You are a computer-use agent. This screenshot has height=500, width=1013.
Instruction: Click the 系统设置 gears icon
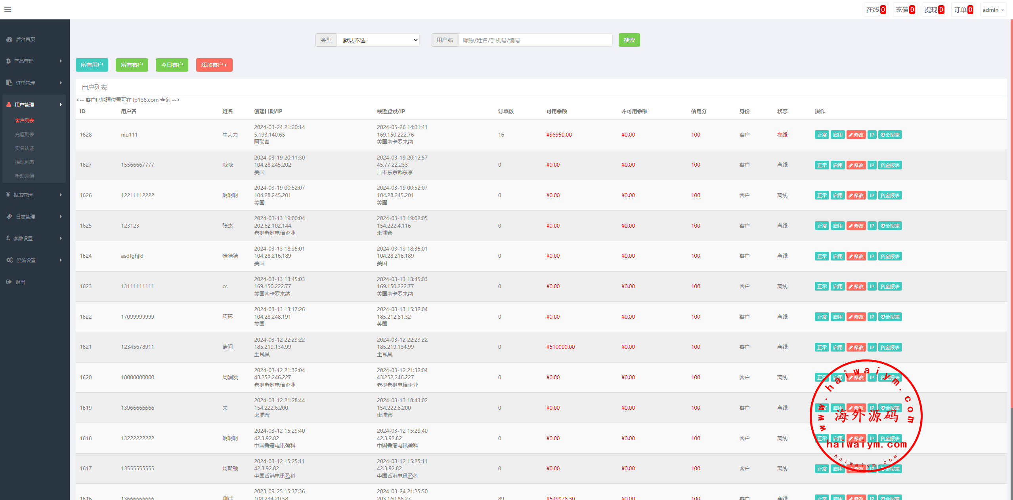(x=10, y=260)
